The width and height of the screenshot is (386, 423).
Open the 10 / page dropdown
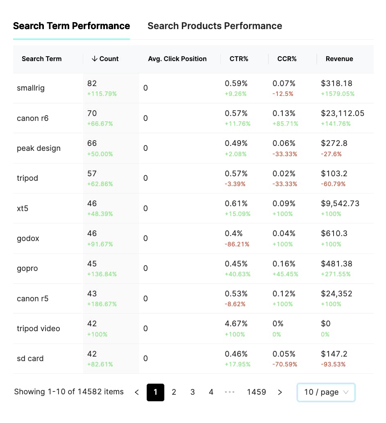tap(326, 392)
